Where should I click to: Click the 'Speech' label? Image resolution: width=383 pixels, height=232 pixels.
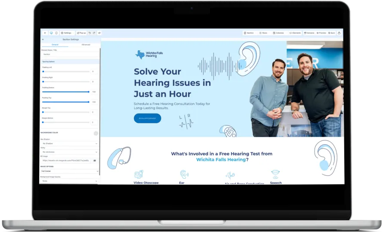click(276, 183)
